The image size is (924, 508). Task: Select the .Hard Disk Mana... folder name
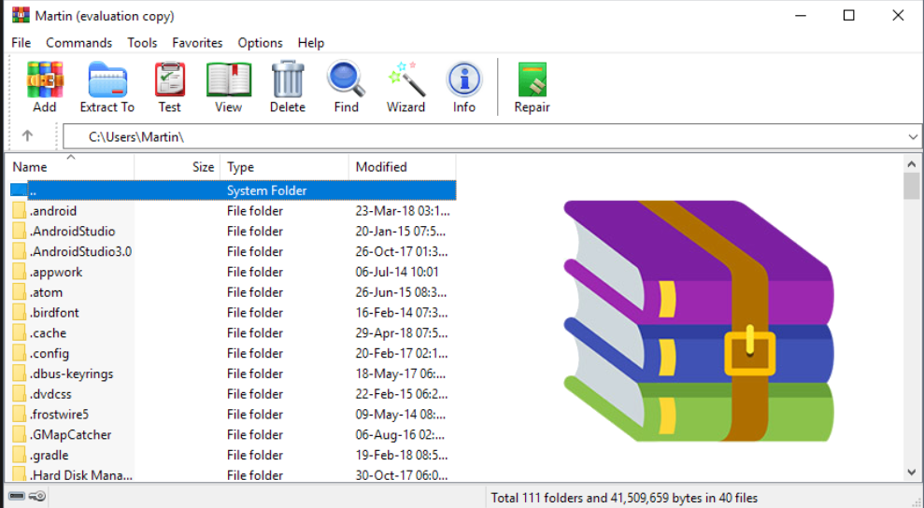click(x=80, y=475)
